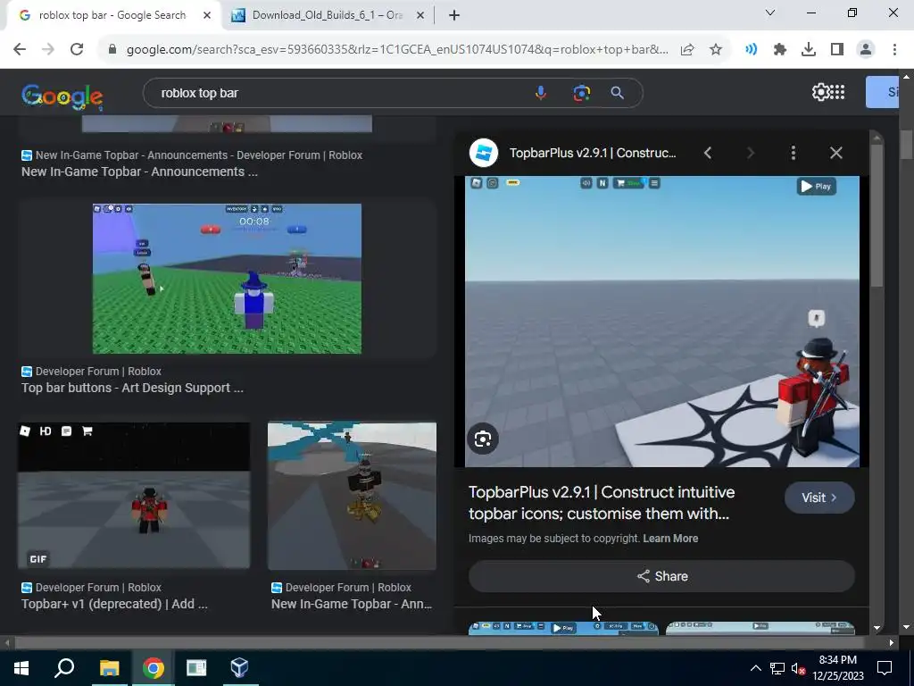The image size is (914, 686).
Task: Reload the Google search page
Action: point(77,50)
